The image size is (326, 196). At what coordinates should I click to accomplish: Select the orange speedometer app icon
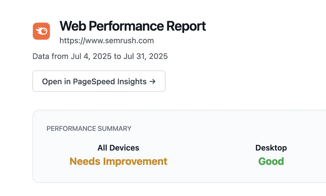coord(41,31)
